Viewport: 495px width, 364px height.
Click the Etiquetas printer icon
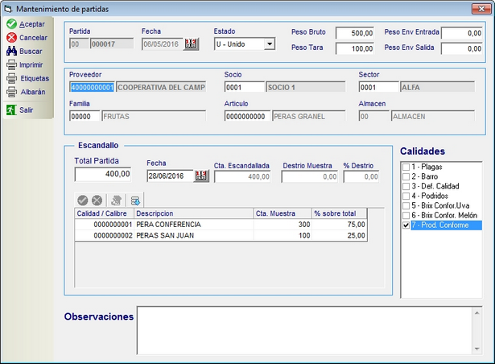click(11, 78)
